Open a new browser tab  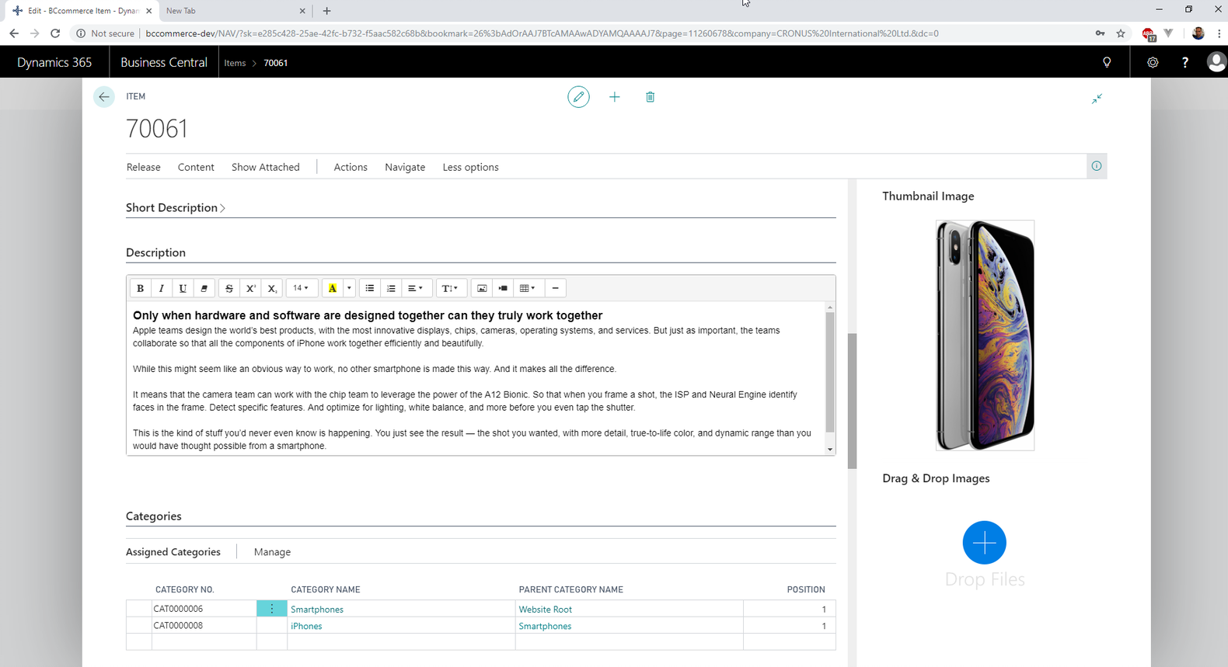point(326,11)
